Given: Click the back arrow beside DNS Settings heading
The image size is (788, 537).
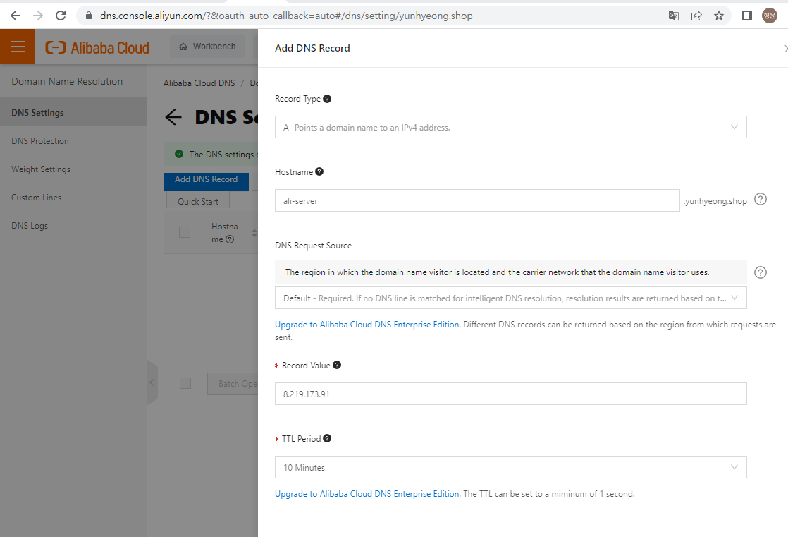Looking at the screenshot, I should coord(173,117).
